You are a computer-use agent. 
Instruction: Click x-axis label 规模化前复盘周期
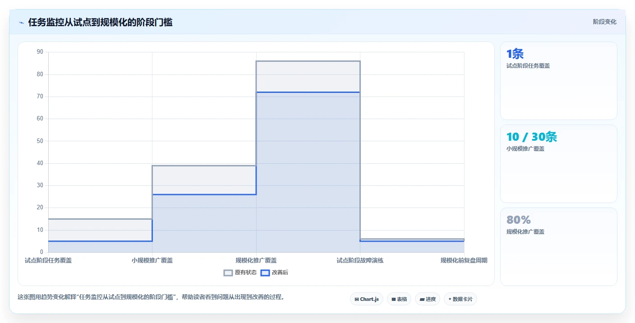[464, 260]
